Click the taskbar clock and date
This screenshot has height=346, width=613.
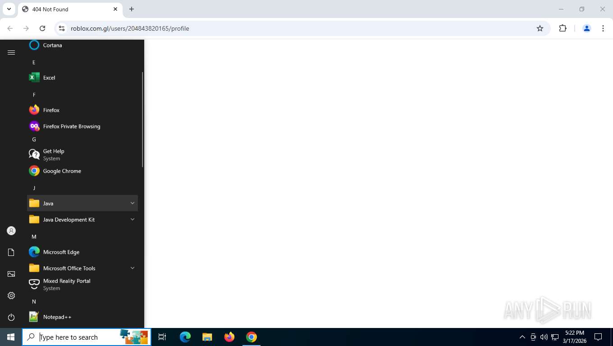pyautogui.click(x=574, y=337)
